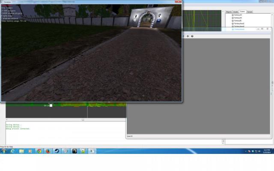Click the collapse arrow left of the Objects tab
Image resolution: width=274 pixels, height=171 pixels.
tap(223, 12)
